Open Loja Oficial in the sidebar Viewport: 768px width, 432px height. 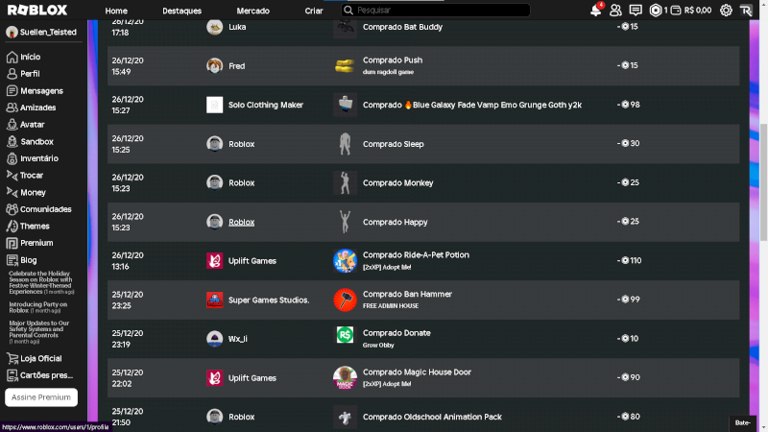[41, 359]
